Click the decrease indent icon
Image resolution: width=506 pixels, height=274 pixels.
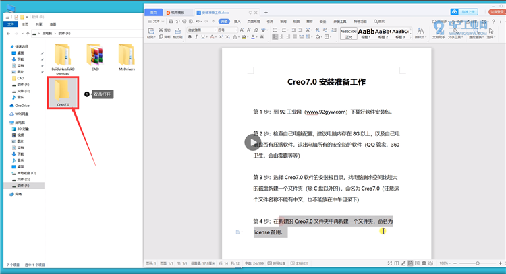pos(293,30)
